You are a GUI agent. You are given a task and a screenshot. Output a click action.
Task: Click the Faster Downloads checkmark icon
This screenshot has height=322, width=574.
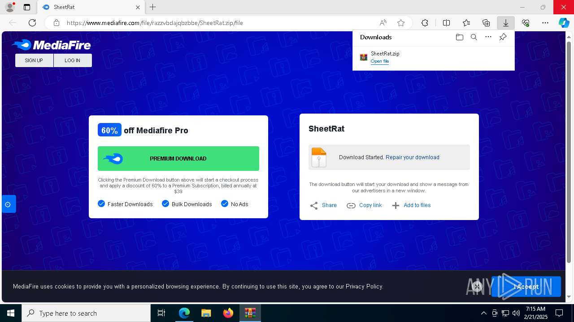pyautogui.click(x=101, y=203)
